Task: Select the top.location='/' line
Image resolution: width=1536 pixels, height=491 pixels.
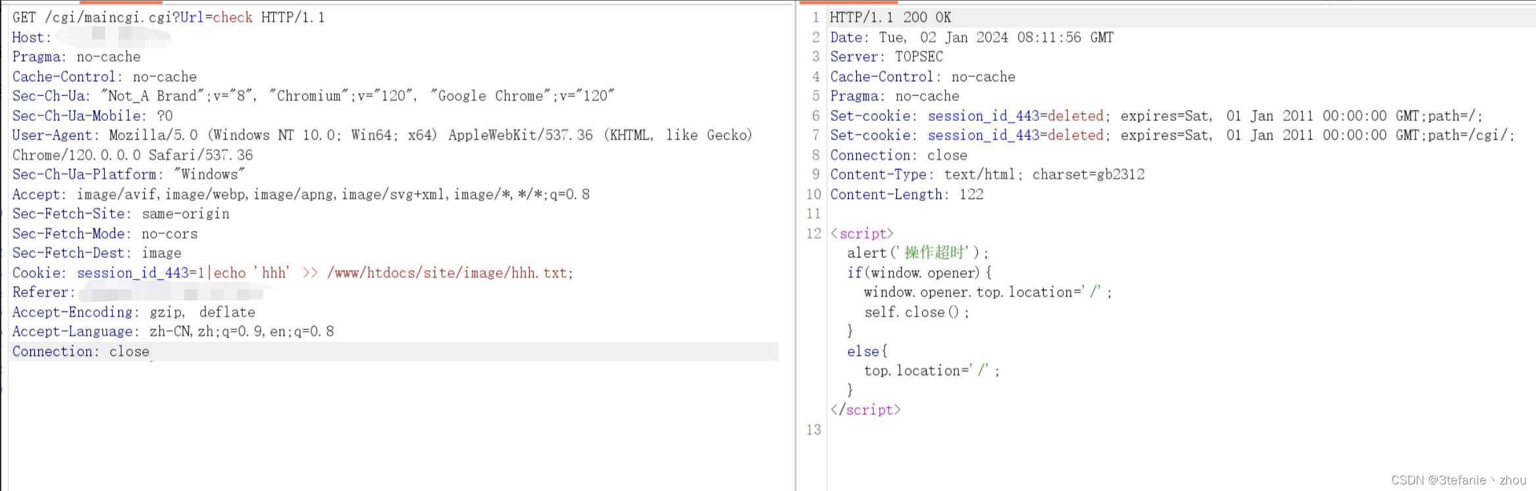Action: click(x=932, y=371)
